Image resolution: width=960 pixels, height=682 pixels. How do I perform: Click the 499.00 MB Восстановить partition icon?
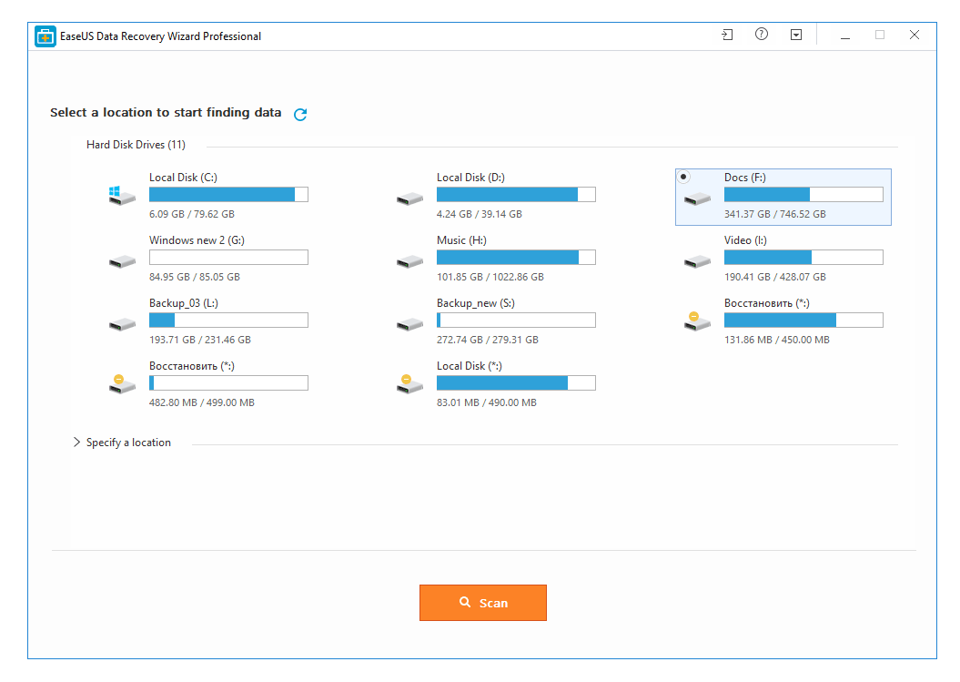tap(122, 384)
